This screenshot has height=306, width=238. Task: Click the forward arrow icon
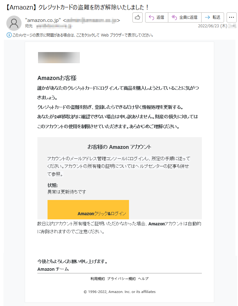pos(208,17)
